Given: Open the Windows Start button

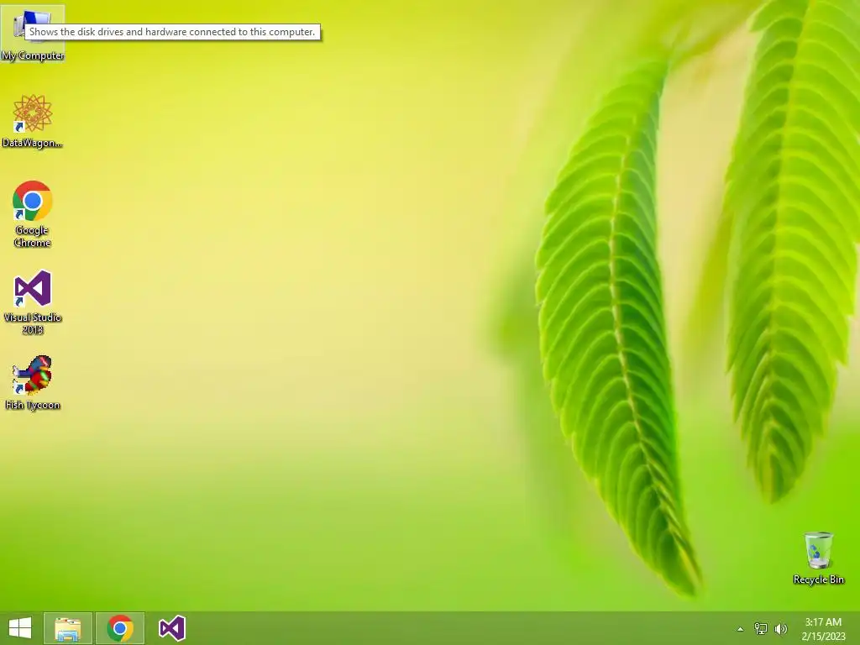Looking at the screenshot, I should pos(20,628).
